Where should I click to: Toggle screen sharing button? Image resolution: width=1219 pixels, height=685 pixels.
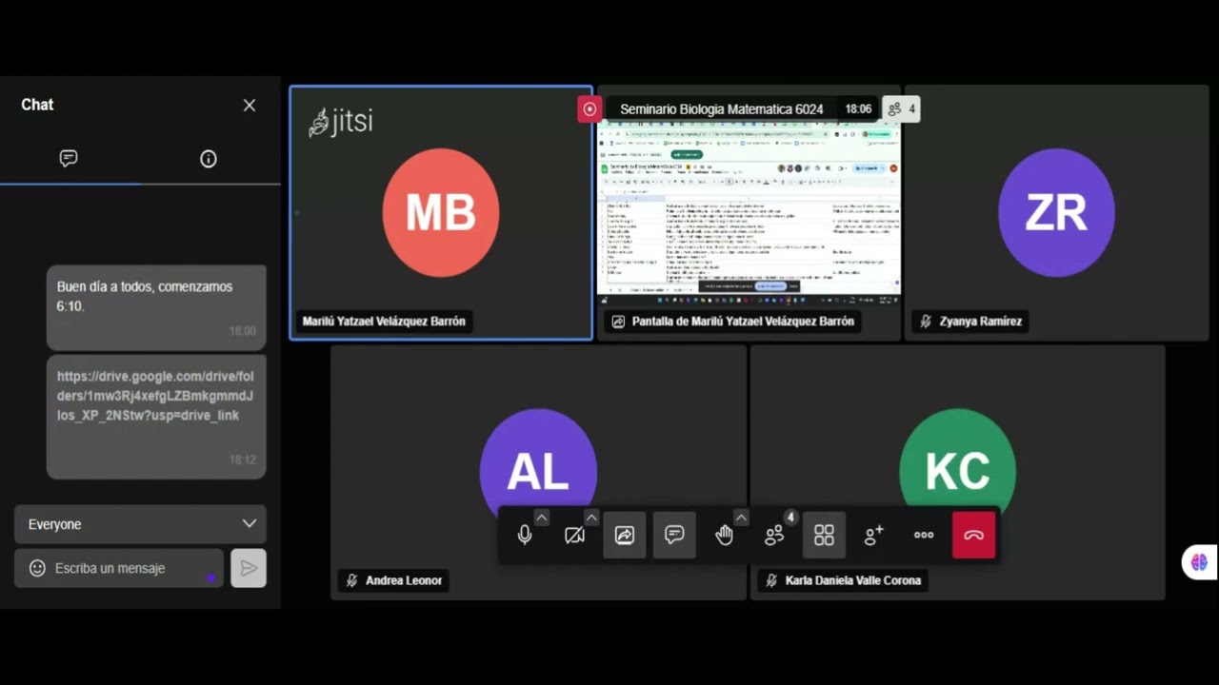coord(625,535)
